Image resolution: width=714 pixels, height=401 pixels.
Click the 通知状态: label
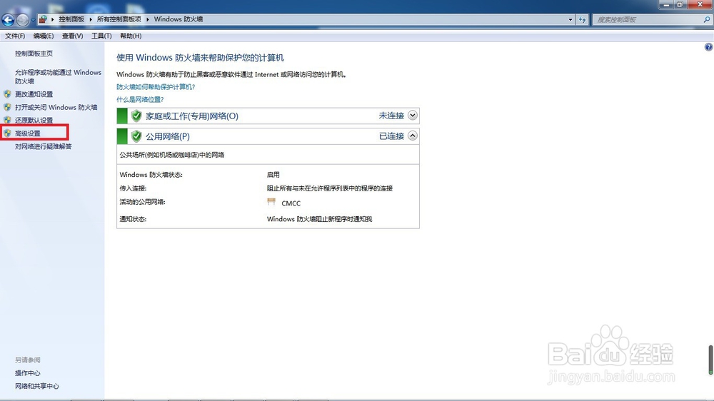click(133, 219)
